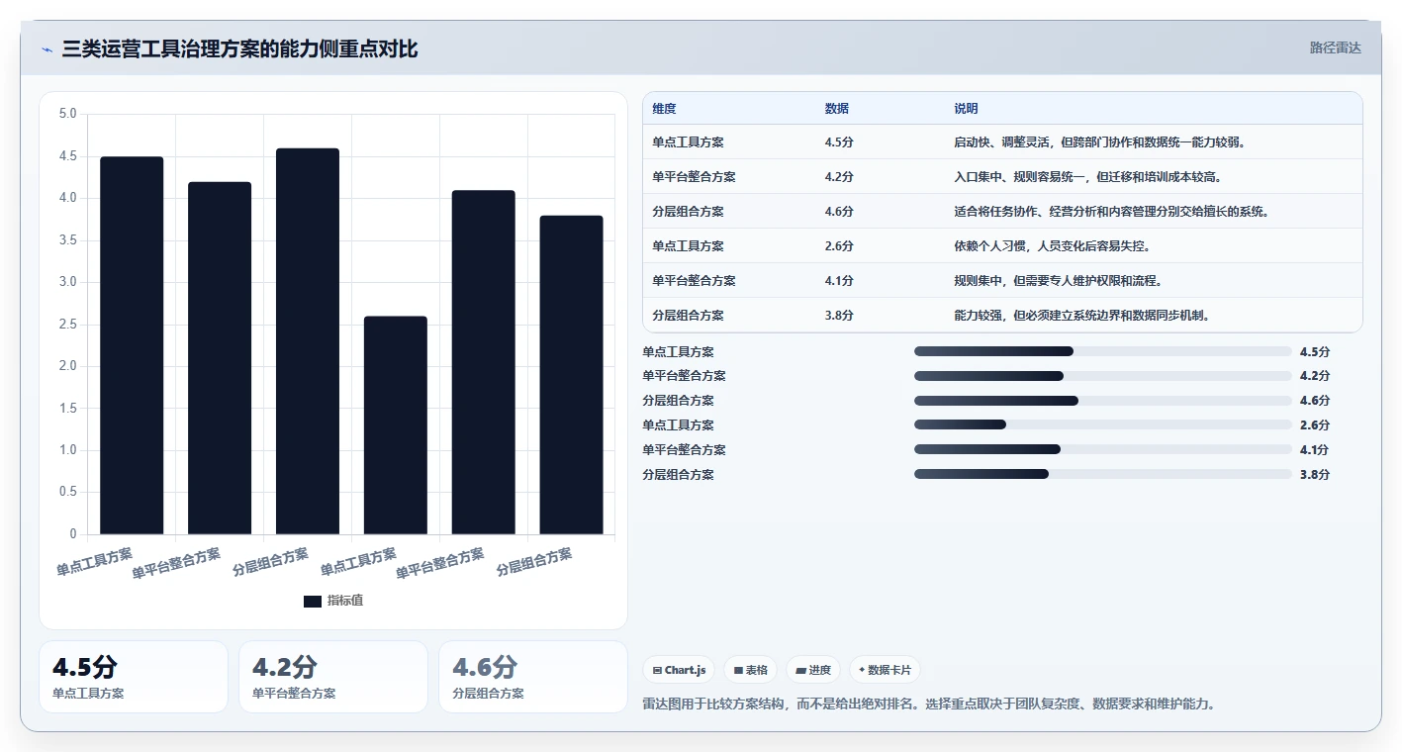Image resolution: width=1402 pixels, height=752 pixels.
Task: Click the 2.6分 cell in the table
Action: coord(839,246)
